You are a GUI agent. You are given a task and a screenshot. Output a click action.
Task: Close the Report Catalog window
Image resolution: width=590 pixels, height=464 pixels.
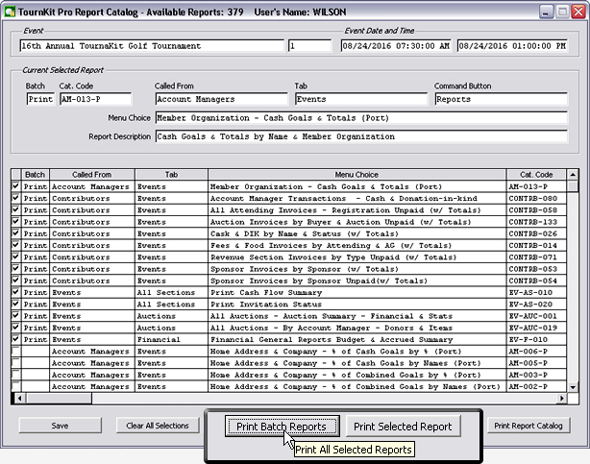click(578, 12)
